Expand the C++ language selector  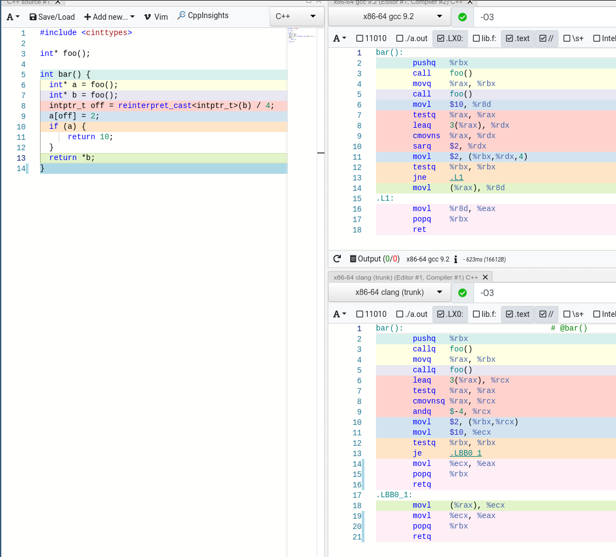tap(296, 16)
